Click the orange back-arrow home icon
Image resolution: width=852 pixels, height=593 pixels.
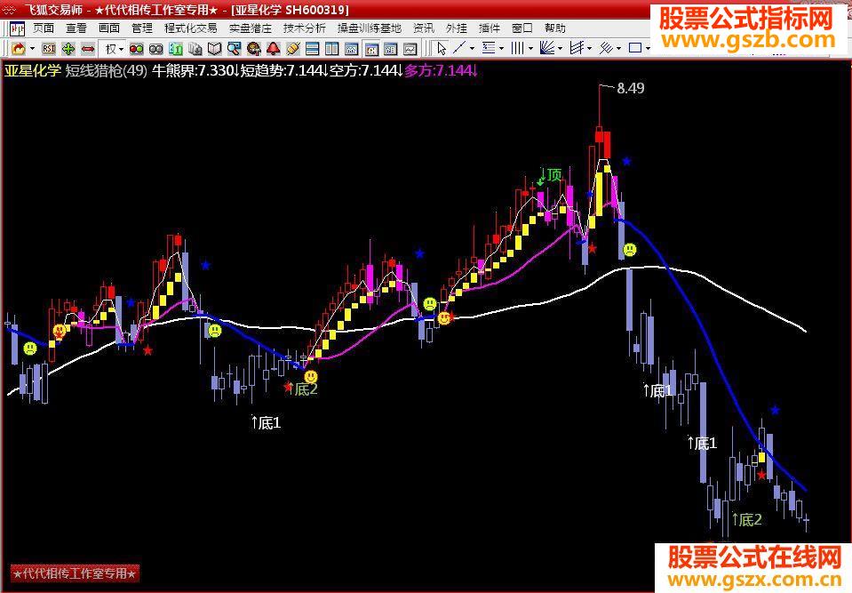pos(19,49)
